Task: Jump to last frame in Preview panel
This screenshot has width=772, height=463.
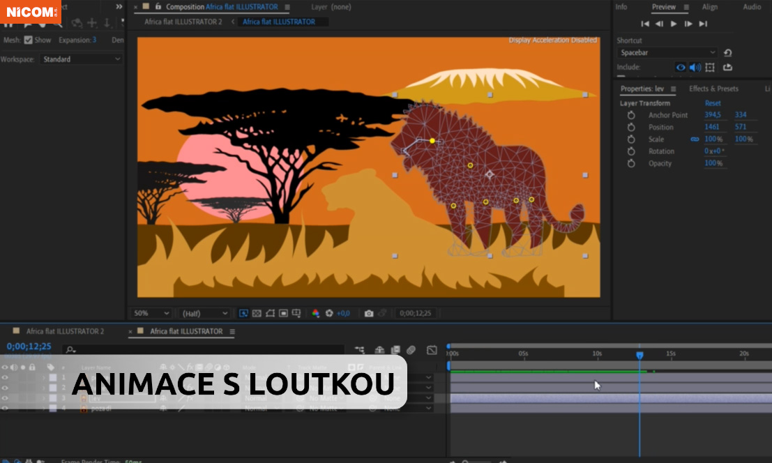Action: [703, 24]
